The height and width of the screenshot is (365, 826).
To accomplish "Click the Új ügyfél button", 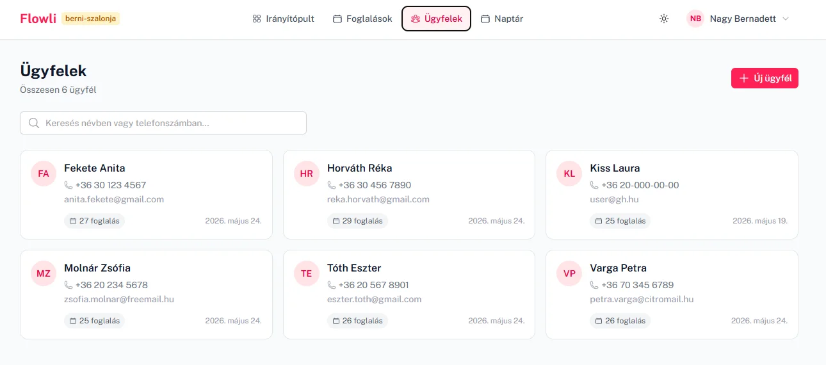I will (x=765, y=78).
